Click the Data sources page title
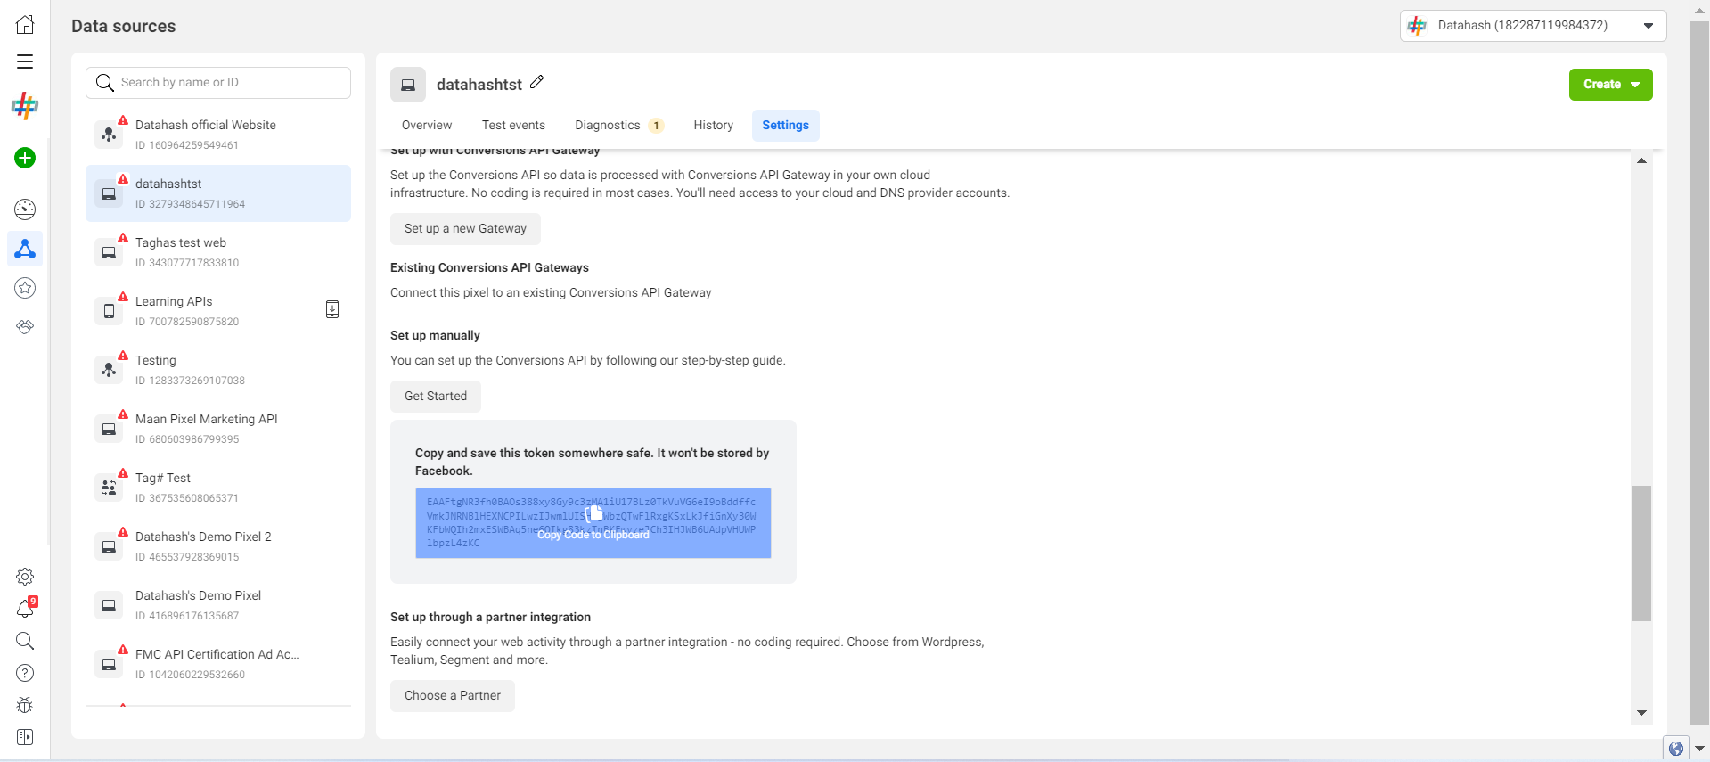 coord(124,27)
